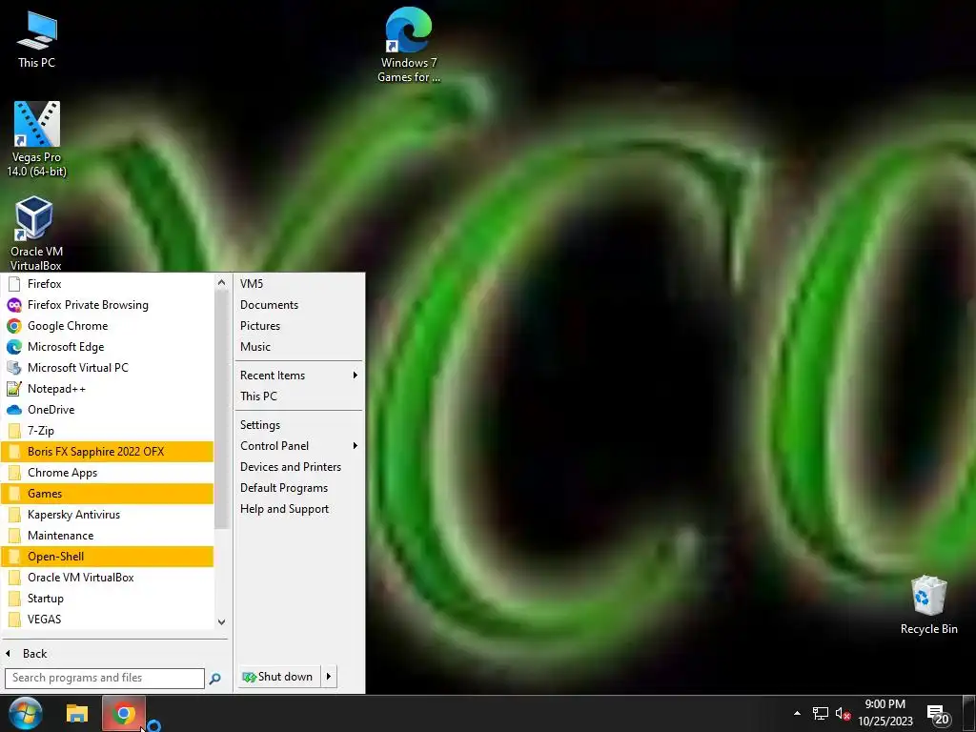Open Settings from start menu

coord(298,425)
